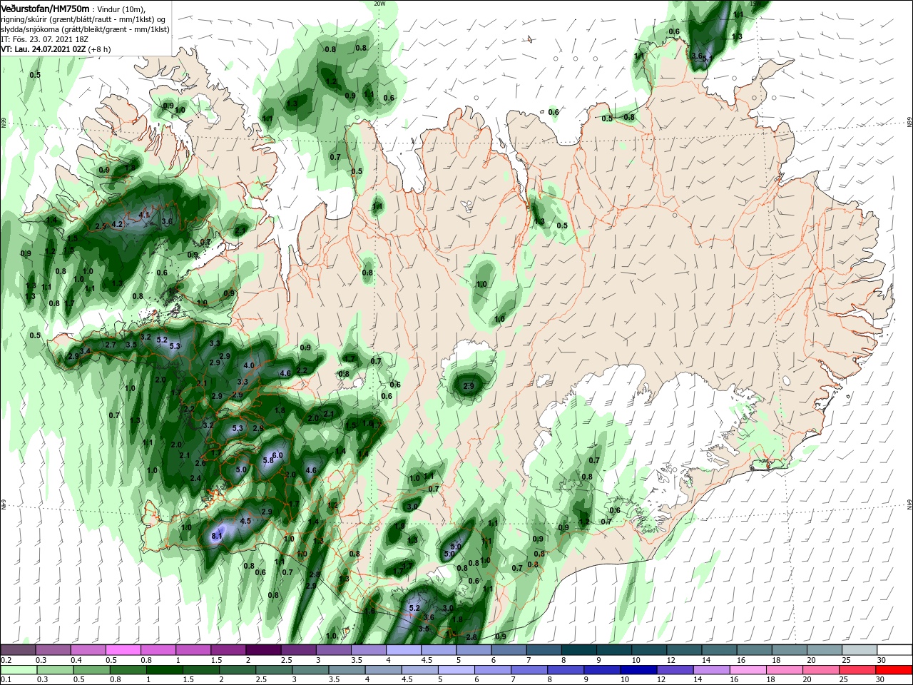Click the initial time 'IT: Fös. 23. 07. 2021 18Z'
Screen dimensions: 913x685
[x=44, y=39]
